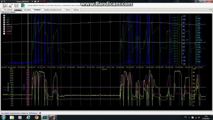Open the Приборы tab
The image size is (213, 120).
[x=18, y=10]
